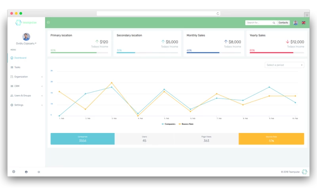Image resolution: width=317 pixels, height=190 pixels.
Task: Toggle Companies series in chart legend
Action: pos(169,124)
